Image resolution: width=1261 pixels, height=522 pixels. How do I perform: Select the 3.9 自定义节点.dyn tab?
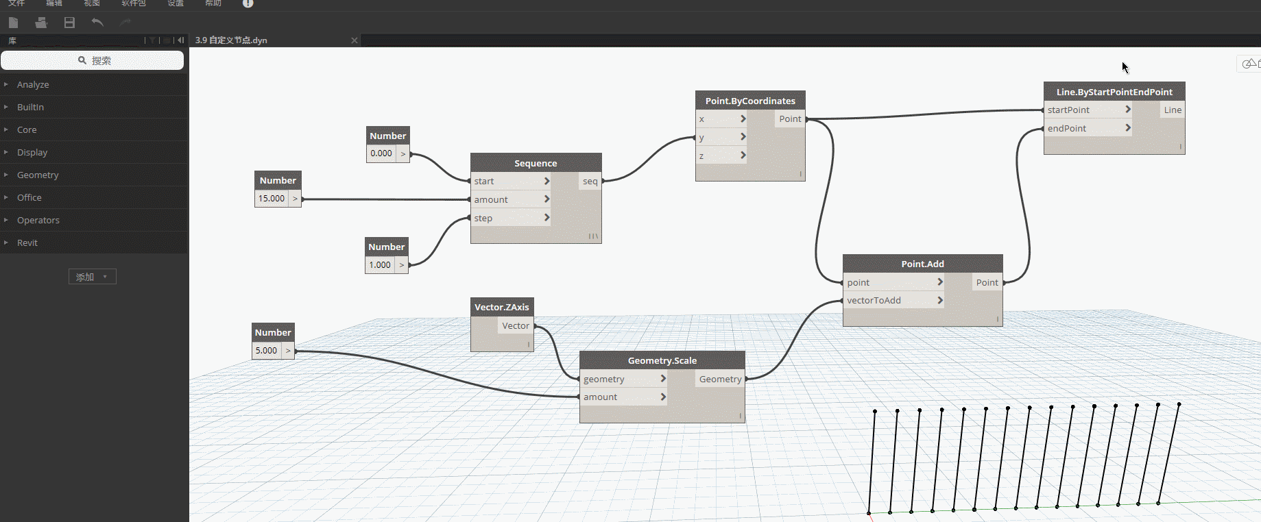tap(231, 40)
